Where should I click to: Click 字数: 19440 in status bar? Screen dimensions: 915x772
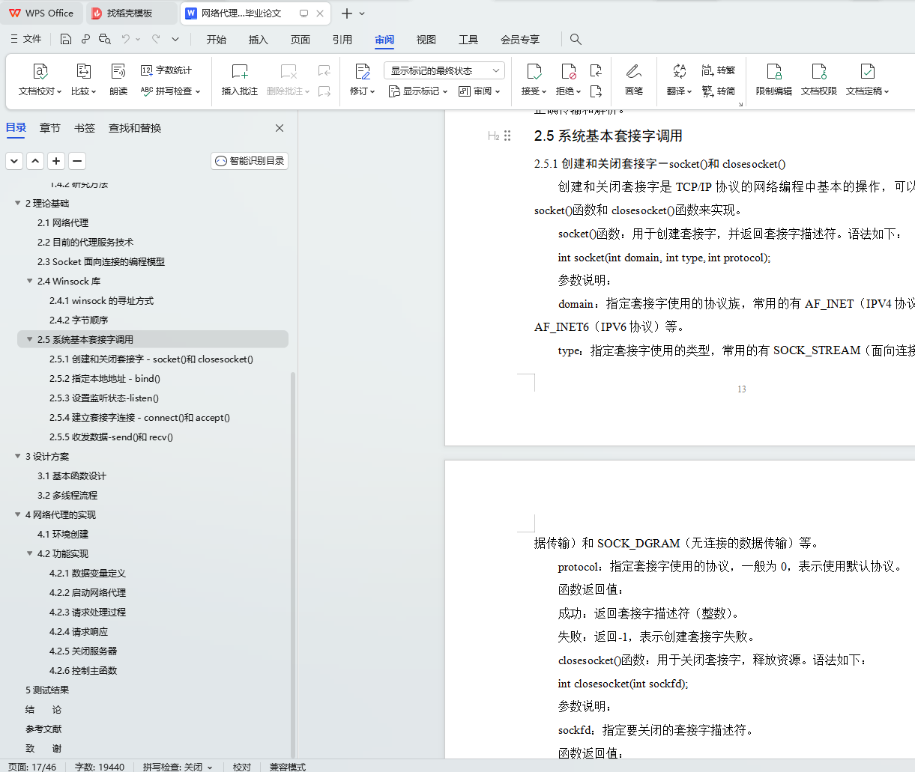pos(100,767)
